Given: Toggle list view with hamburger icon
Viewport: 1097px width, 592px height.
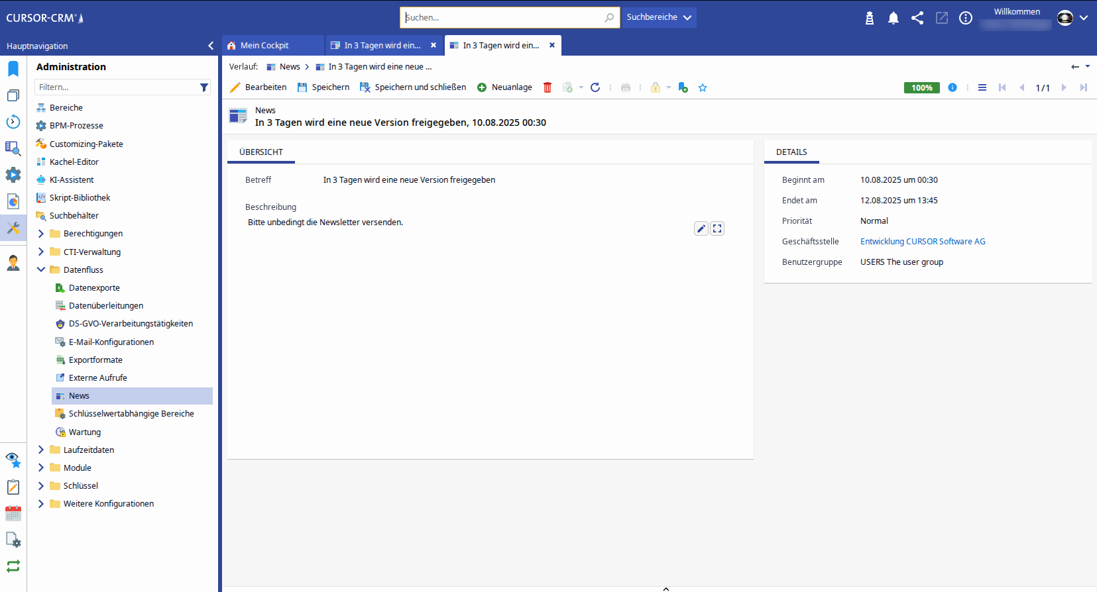Looking at the screenshot, I should pos(982,87).
